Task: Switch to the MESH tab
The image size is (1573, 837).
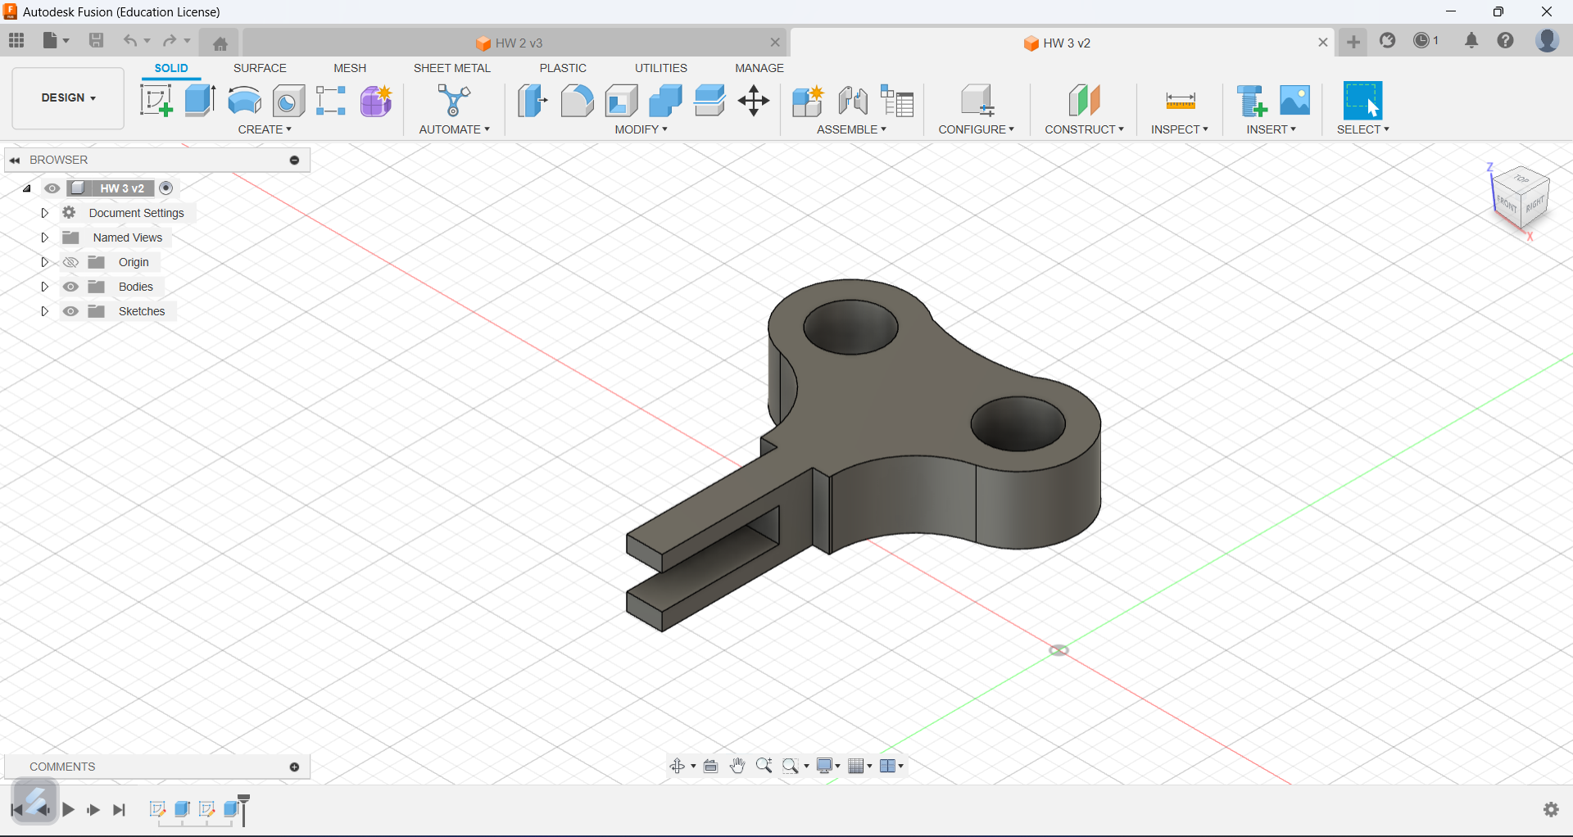Action: pos(350,68)
